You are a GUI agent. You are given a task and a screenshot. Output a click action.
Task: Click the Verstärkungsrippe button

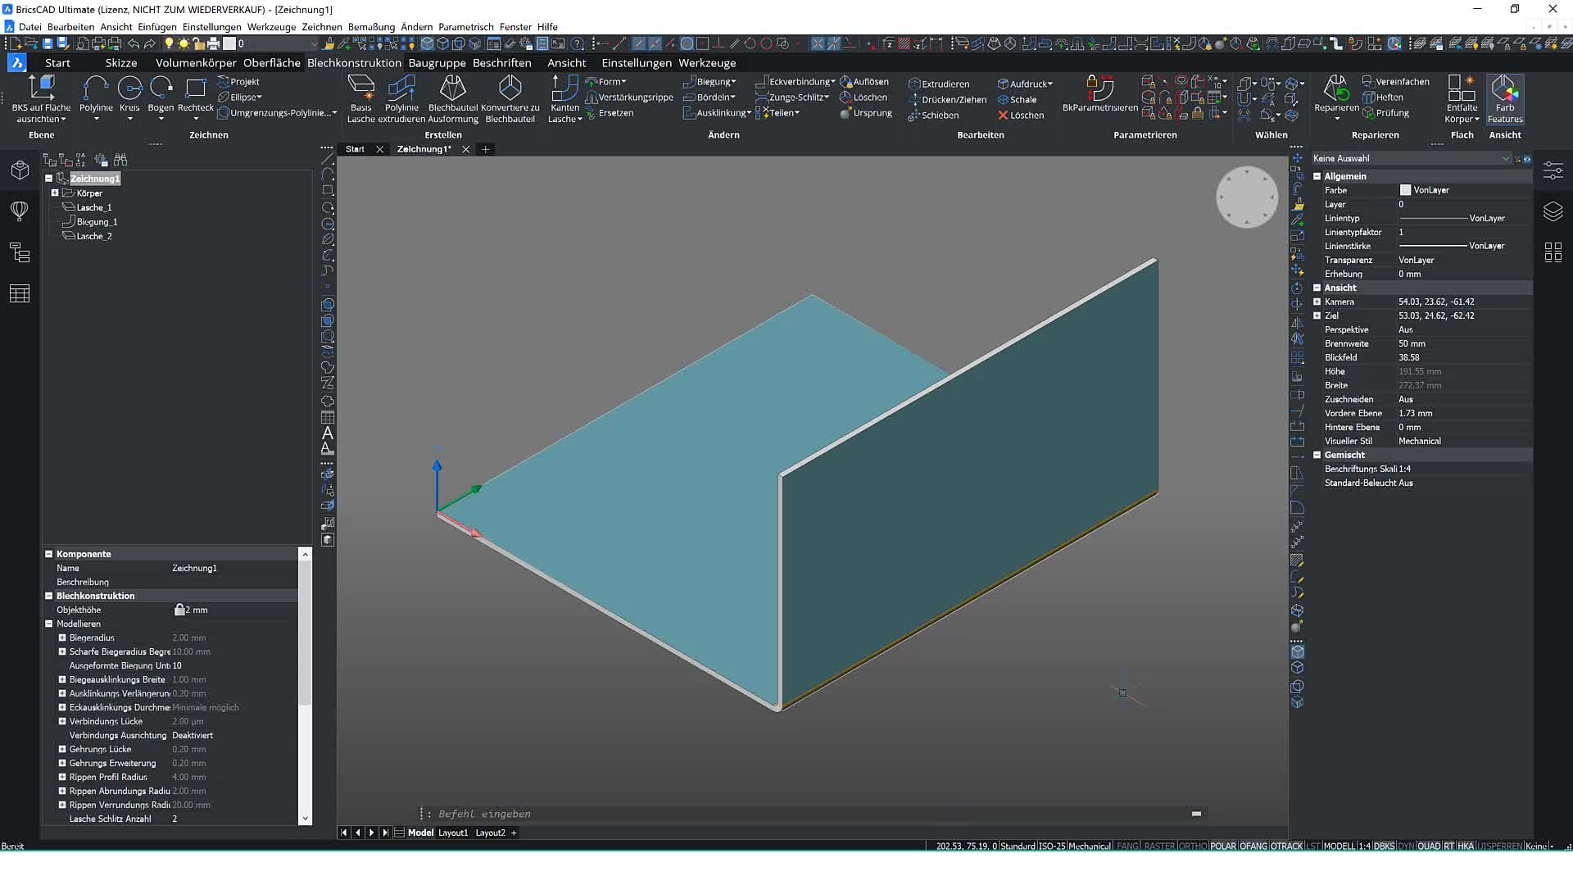coord(629,98)
